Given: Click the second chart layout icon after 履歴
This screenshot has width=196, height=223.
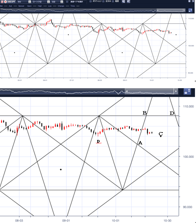Looking at the screenshot, I should tap(128, 1).
